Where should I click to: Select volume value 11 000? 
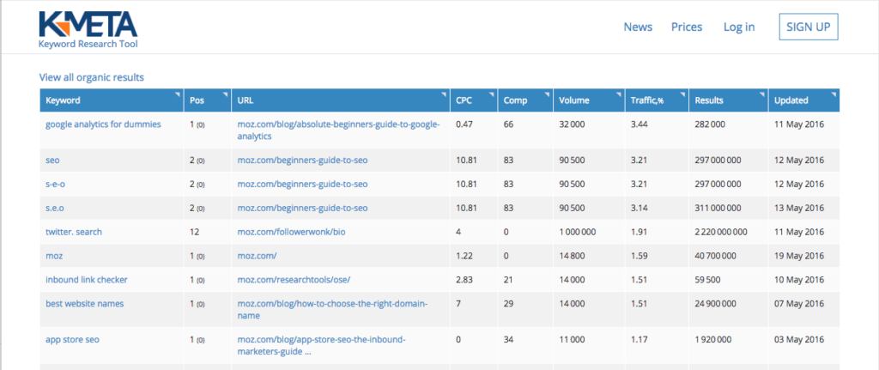click(571, 340)
